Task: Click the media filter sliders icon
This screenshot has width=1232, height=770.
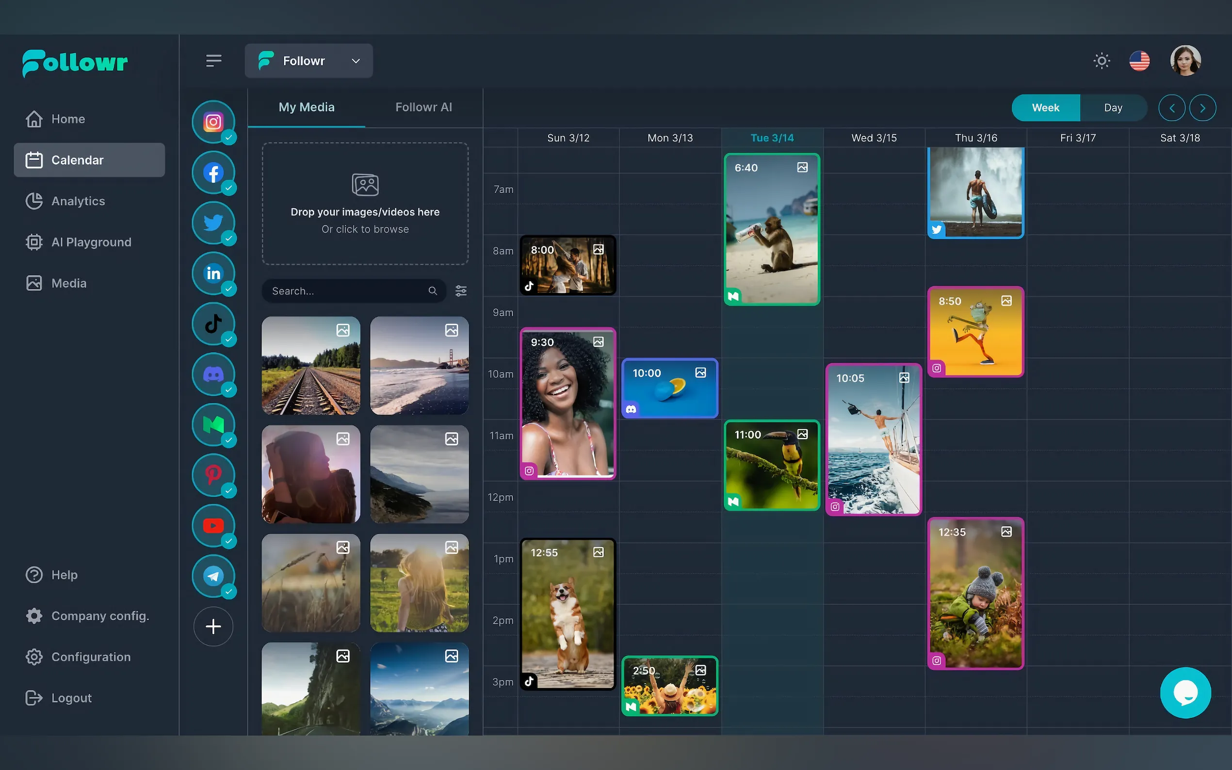Action: (x=460, y=291)
